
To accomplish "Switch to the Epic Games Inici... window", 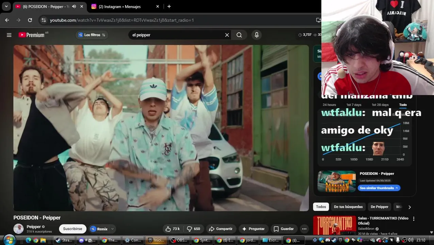I will (156, 240).
